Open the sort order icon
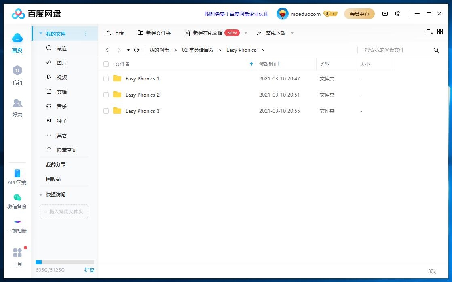Image resolution: width=452 pixels, height=282 pixels. point(429,32)
